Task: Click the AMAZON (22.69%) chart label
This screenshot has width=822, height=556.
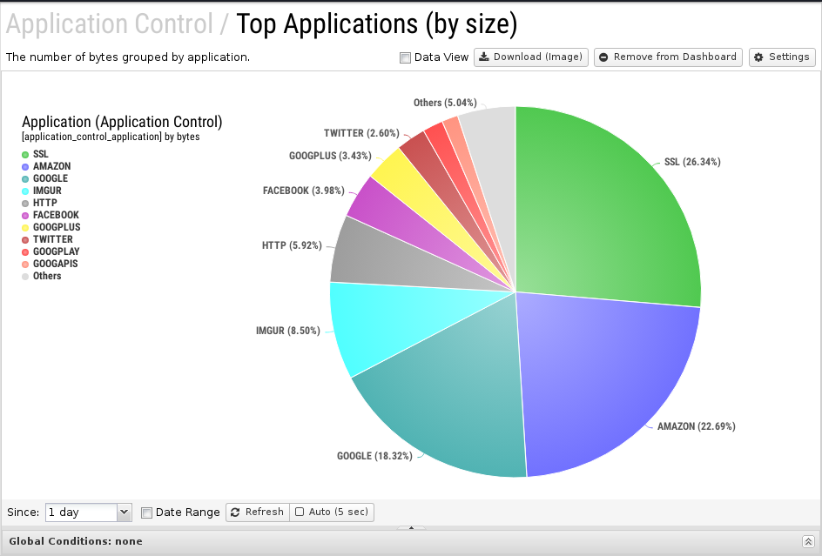Action: click(x=697, y=426)
